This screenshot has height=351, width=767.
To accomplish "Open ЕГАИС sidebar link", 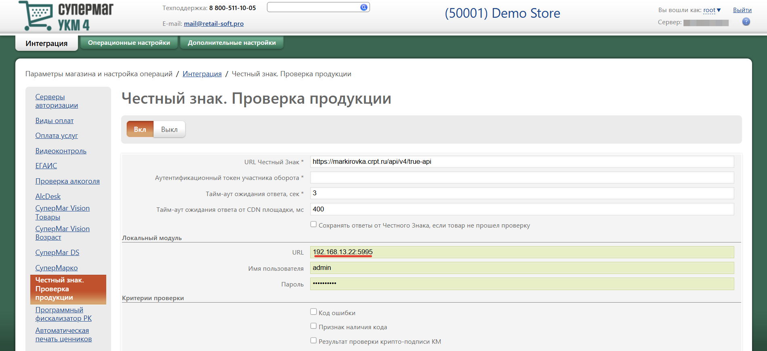I will click(x=46, y=166).
